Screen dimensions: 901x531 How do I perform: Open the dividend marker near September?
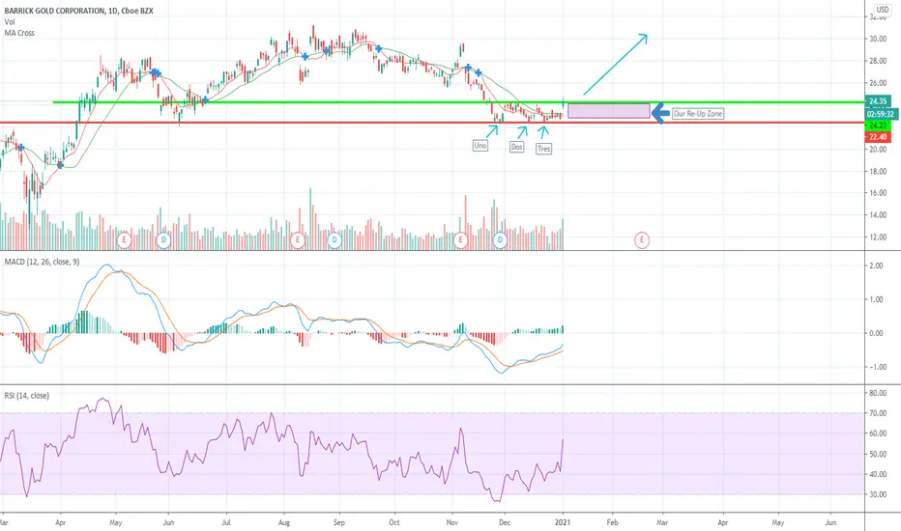tap(334, 240)
